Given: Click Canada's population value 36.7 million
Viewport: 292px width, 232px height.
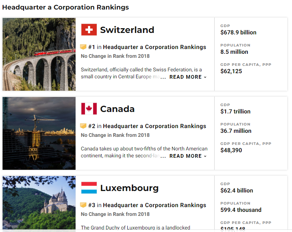Looking at the screenshot, I should (236, 131).
